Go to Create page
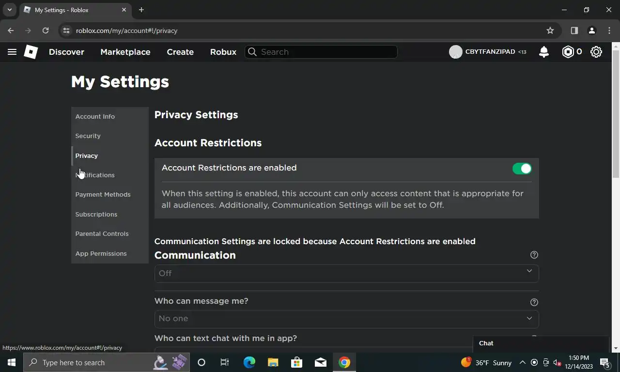The image size is (620, 372). click(180, 52)
